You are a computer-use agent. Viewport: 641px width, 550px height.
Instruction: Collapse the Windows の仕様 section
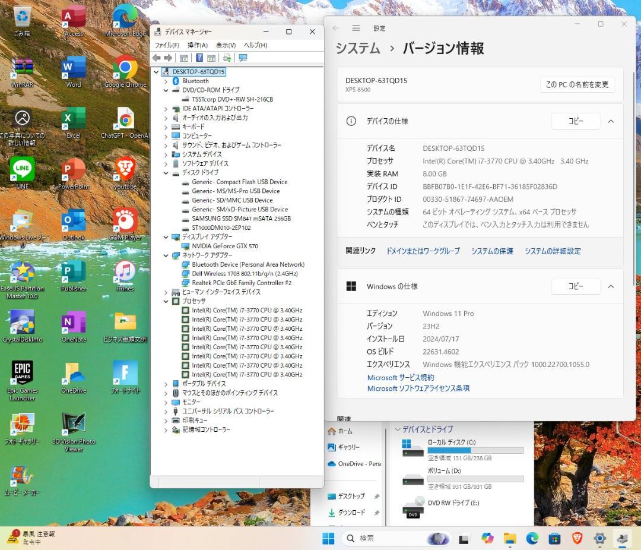click(x=611, y=286)
